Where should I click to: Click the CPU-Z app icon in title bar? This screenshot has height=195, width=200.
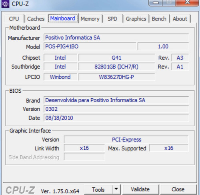click(5, 4)
